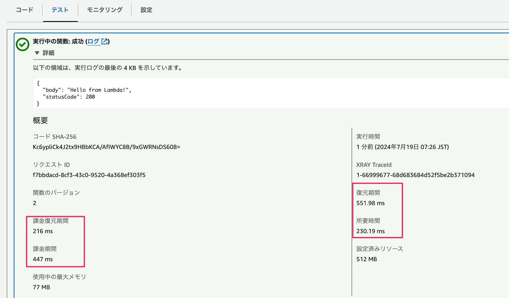
Task: Click the 課金期間 label
Action: [45, 249]
